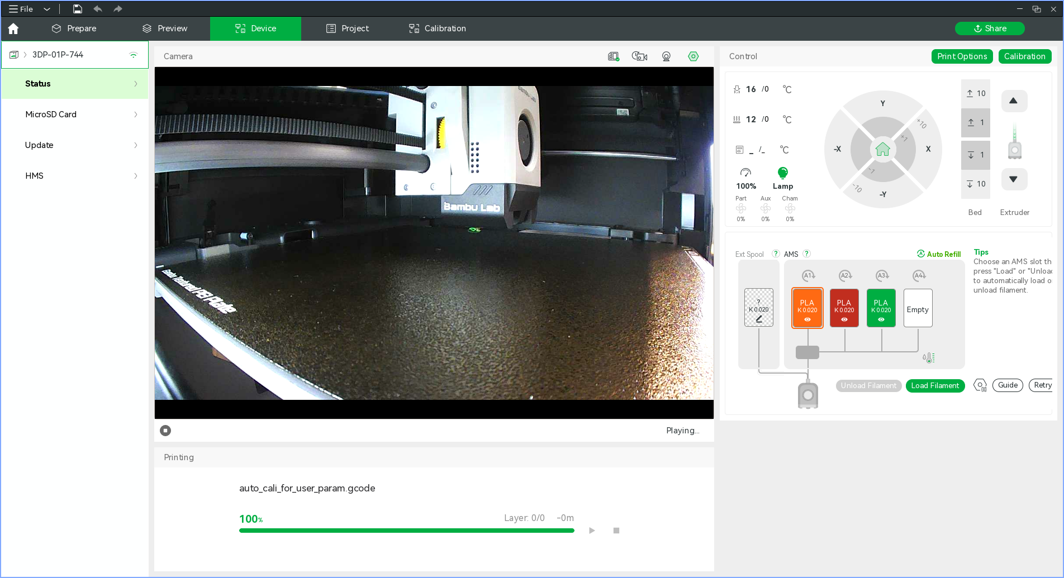The height and width of the screenshot is (578, 1064).
Task: Select the red PLA slot A2
Action: click(844, 308)
